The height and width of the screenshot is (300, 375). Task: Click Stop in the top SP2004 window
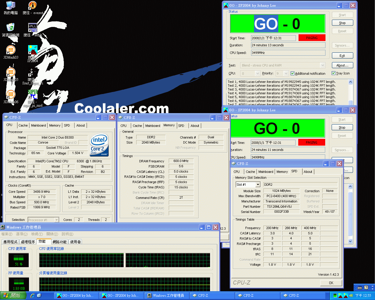[x=342, y=23]
